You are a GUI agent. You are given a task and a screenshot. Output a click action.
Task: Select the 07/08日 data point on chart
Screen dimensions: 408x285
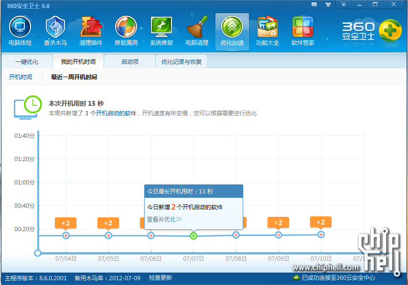(x=236, y=235)
